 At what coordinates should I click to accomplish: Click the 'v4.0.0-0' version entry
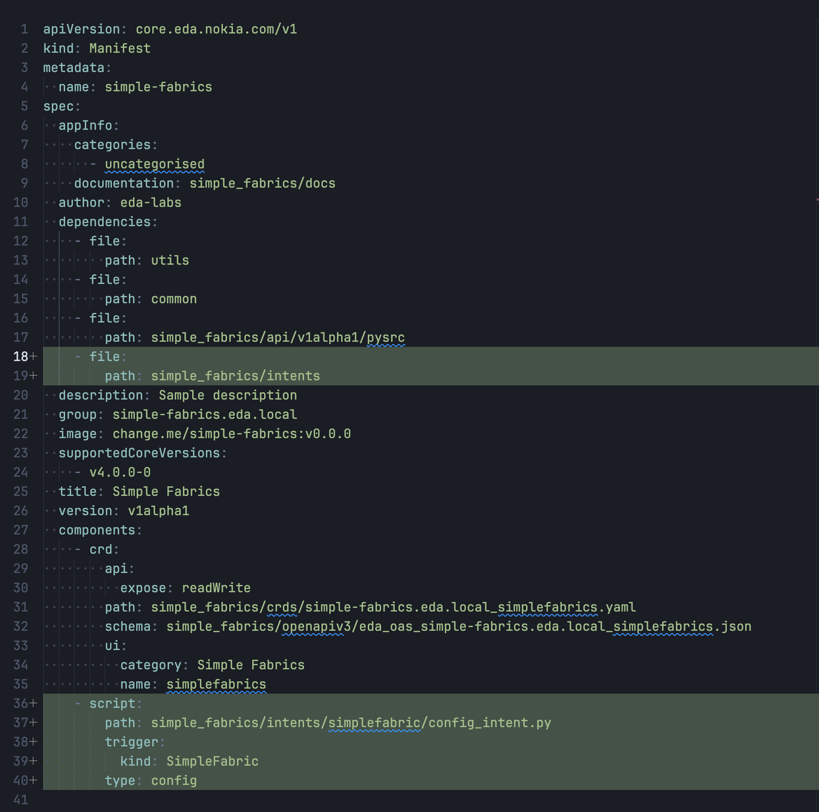point(120,472)
